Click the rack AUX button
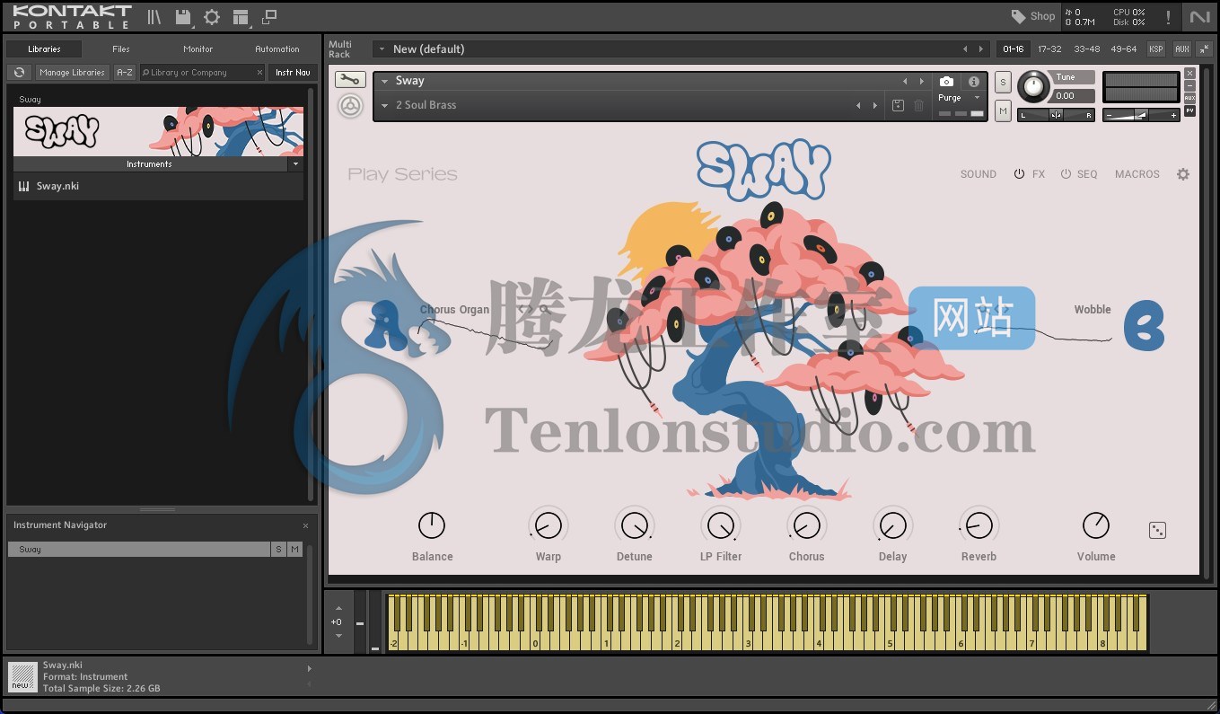This screenshot has width=1220, height=714. pos(1181,49)
